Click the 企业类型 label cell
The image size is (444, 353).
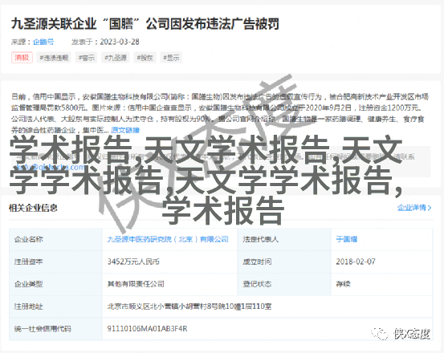click(55, 284)
